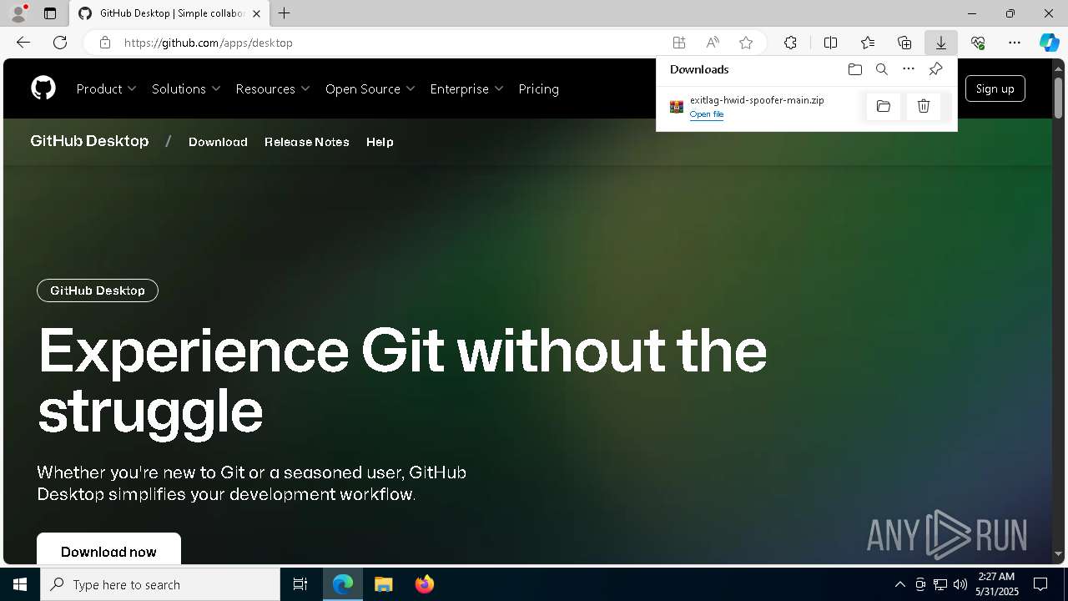Open volume control in system tray
This screenshot has width=1068, height=601.
[x=960, y=584]
